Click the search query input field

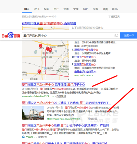point(68,35)
